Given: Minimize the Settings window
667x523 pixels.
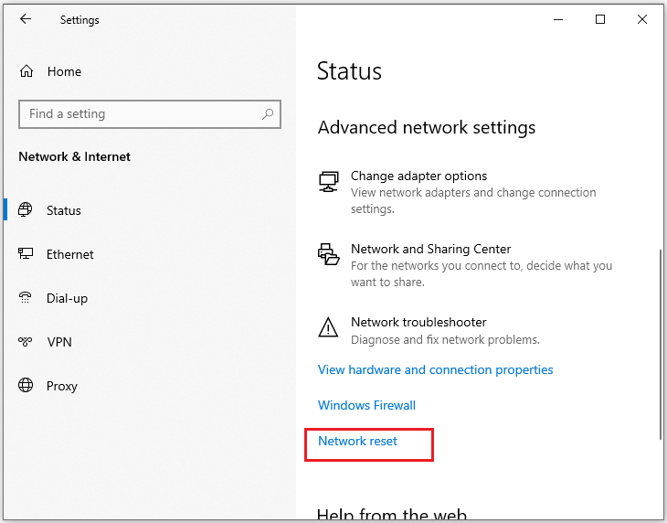Looking at the screenshot, I should (x=558, y=19).
